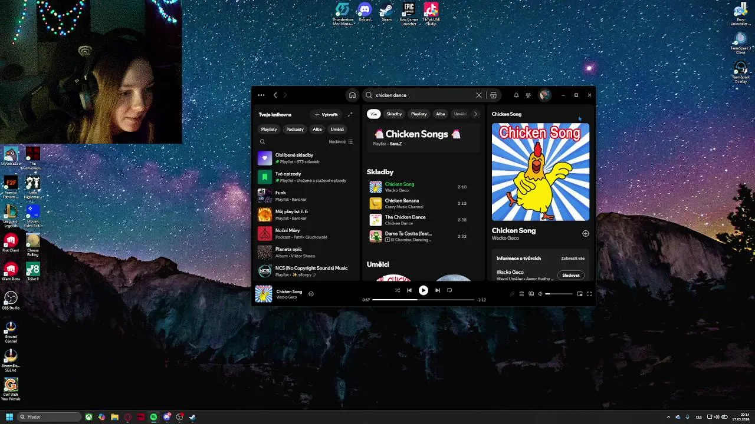Click the Chicken Song album artwork
755x424 pixels.
[540, 172]
